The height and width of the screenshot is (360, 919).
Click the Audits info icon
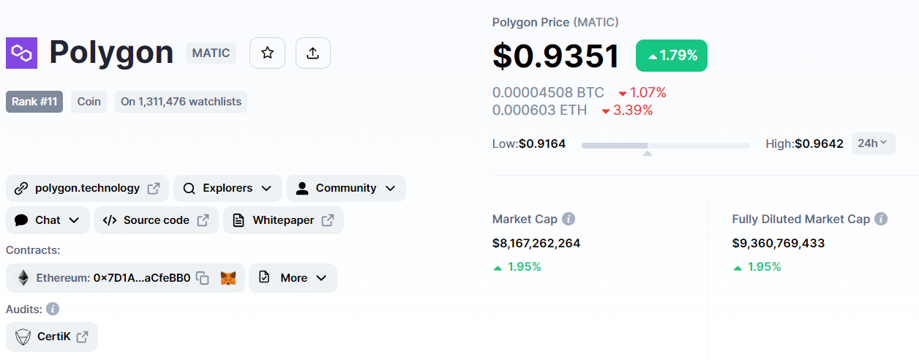pyautogui.click(x=53, y=309)
